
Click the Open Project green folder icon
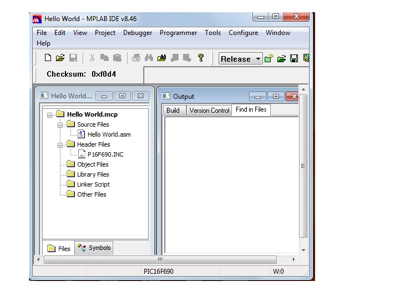(x=281, y=59)
